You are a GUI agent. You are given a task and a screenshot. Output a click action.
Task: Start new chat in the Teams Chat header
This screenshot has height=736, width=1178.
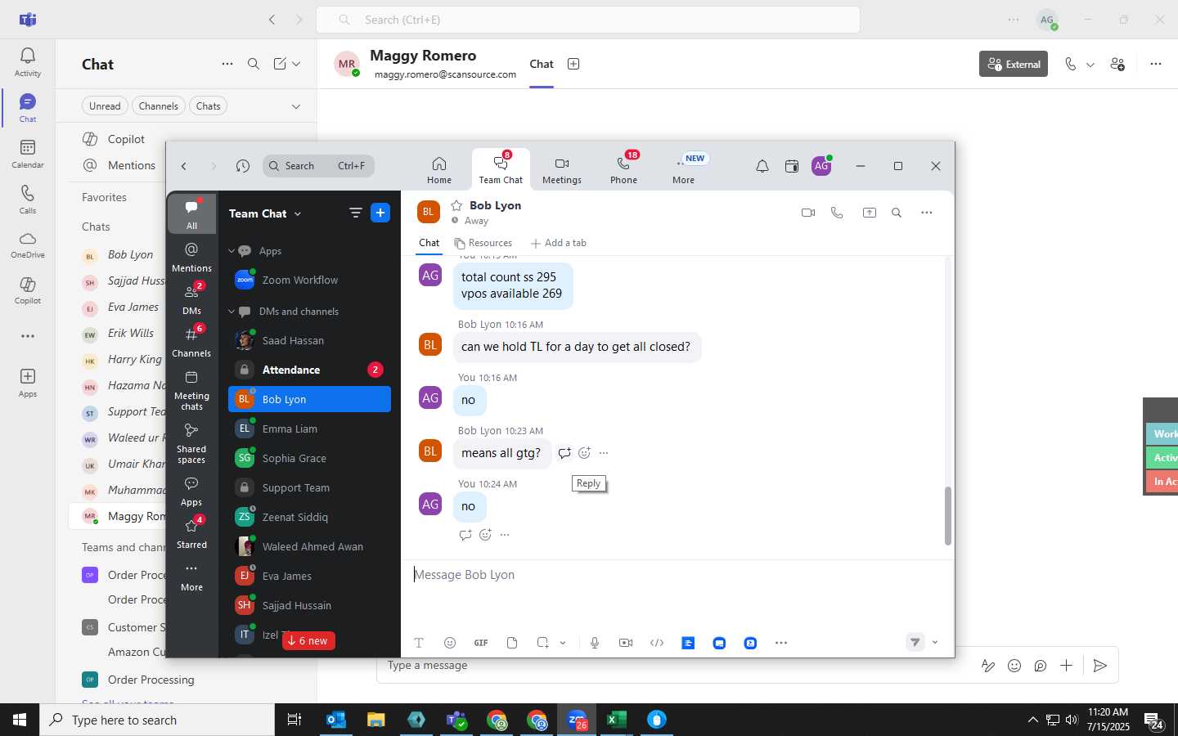tap(280, 64)
